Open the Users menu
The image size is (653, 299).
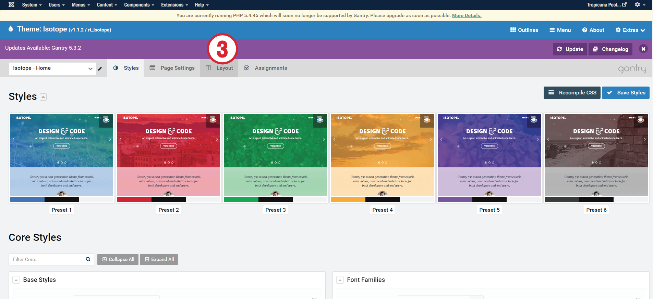click(57, 5)
